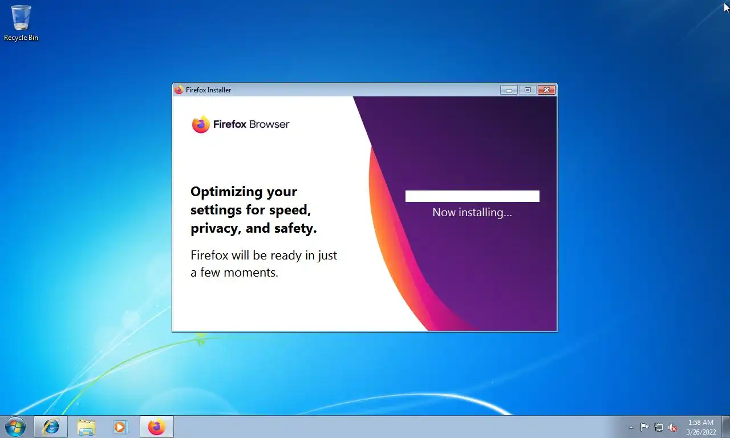Click the Show Desktop strip

point(725,427)
